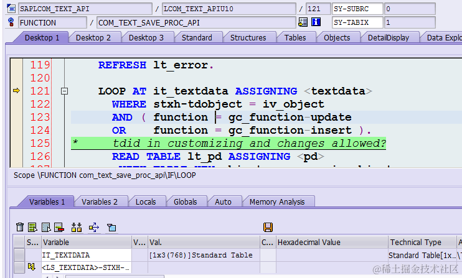Viewport: 462px width, 278px height.
Task: Click the 'Standard Table[1x' technical type cell
Action: tap(422, 255)
